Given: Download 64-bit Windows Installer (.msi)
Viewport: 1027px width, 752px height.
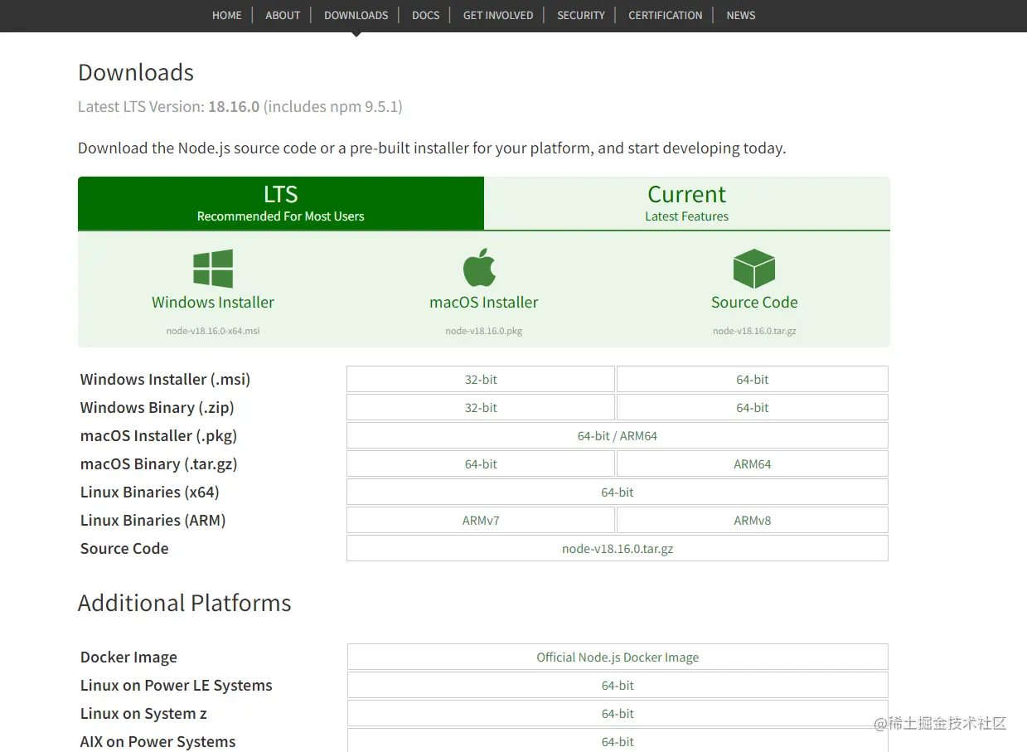Looking at the screenshot, I should click(753, 379).
